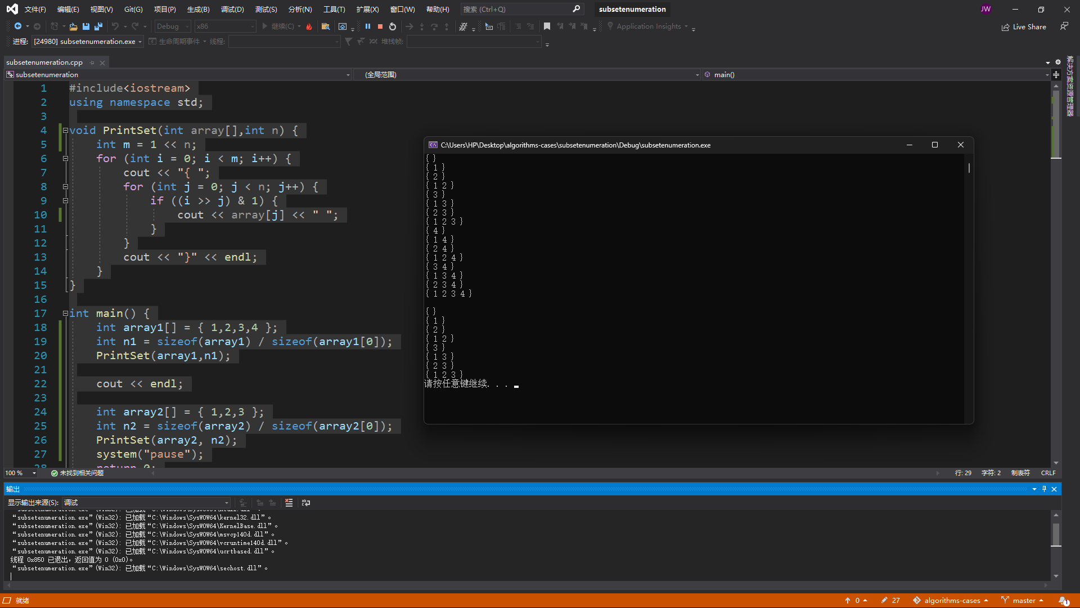The height and width of the screenshot is (608, 1080).
Task: Click the Hot Reload flame icon
Action: [309, 26]
